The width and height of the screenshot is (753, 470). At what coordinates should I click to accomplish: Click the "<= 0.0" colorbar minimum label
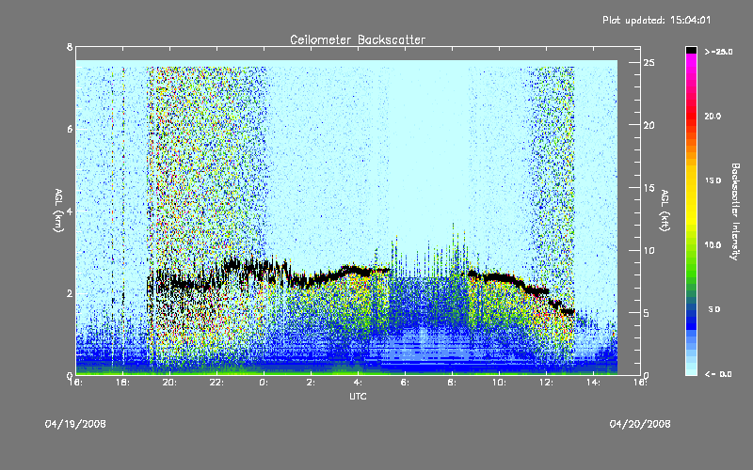(718, 374)
